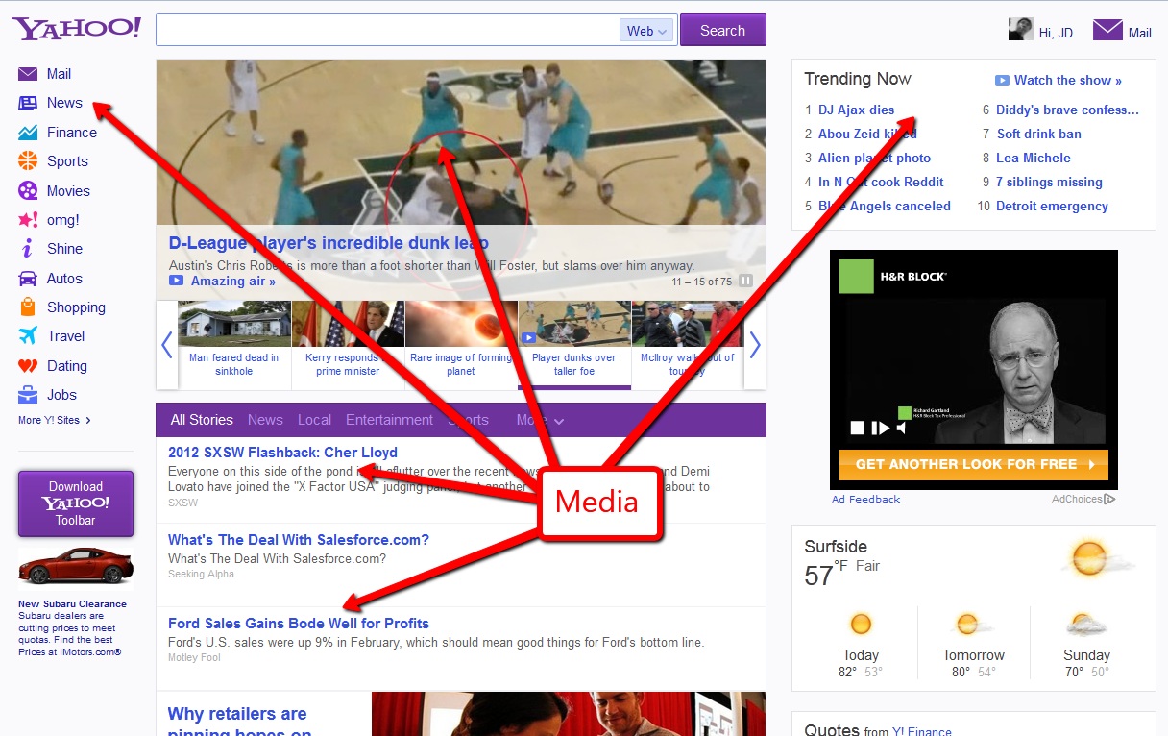The height and width of the screenshot is (736, 1168).
Task: Open the DJ Ajax dies trending link
Action: pos(857,110)
